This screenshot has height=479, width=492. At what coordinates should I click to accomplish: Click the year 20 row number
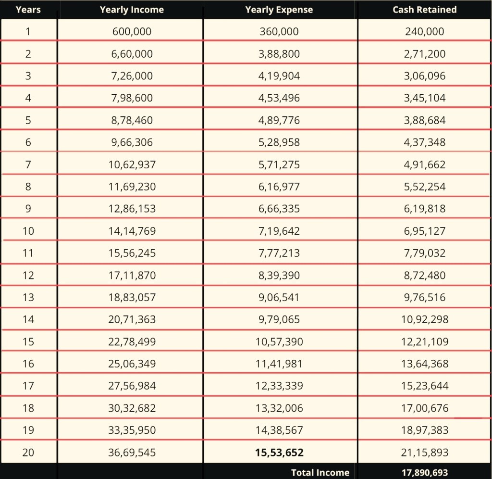point(28,453)
